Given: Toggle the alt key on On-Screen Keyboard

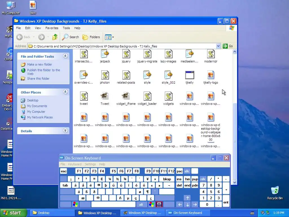Looking at the screenshot, I should tap(141, 205).
